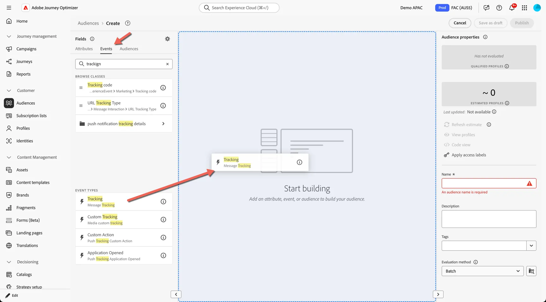Show info for URL Tracking Type
Screen dimensions: 546x302
point(163,106)
